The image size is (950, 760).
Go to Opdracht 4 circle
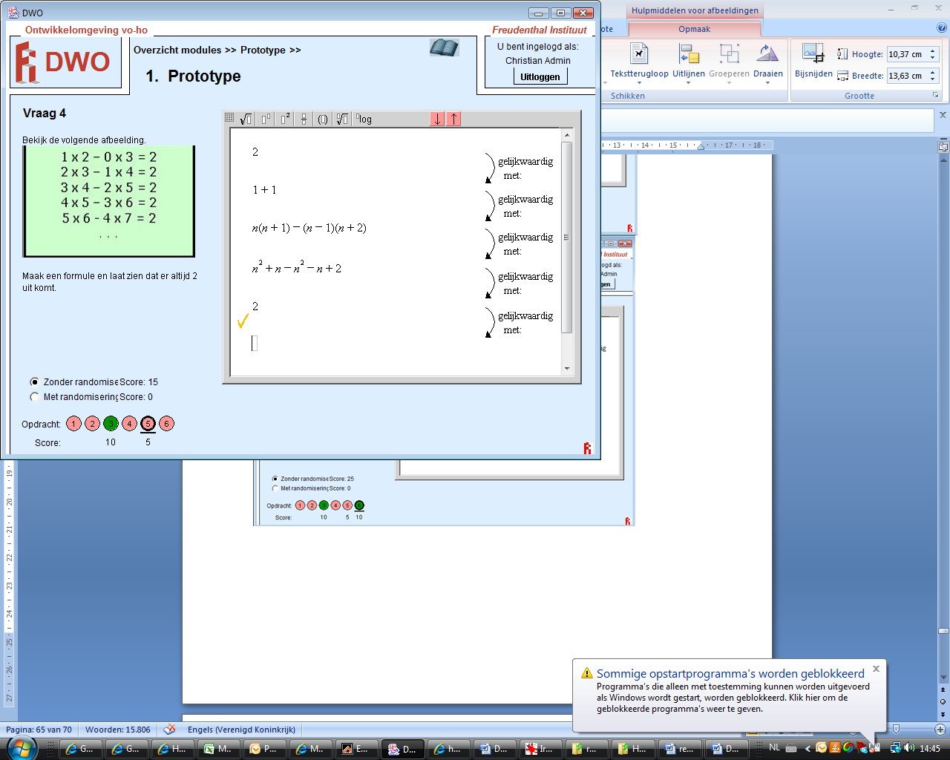pyautogui.click(x=129, y=424)
